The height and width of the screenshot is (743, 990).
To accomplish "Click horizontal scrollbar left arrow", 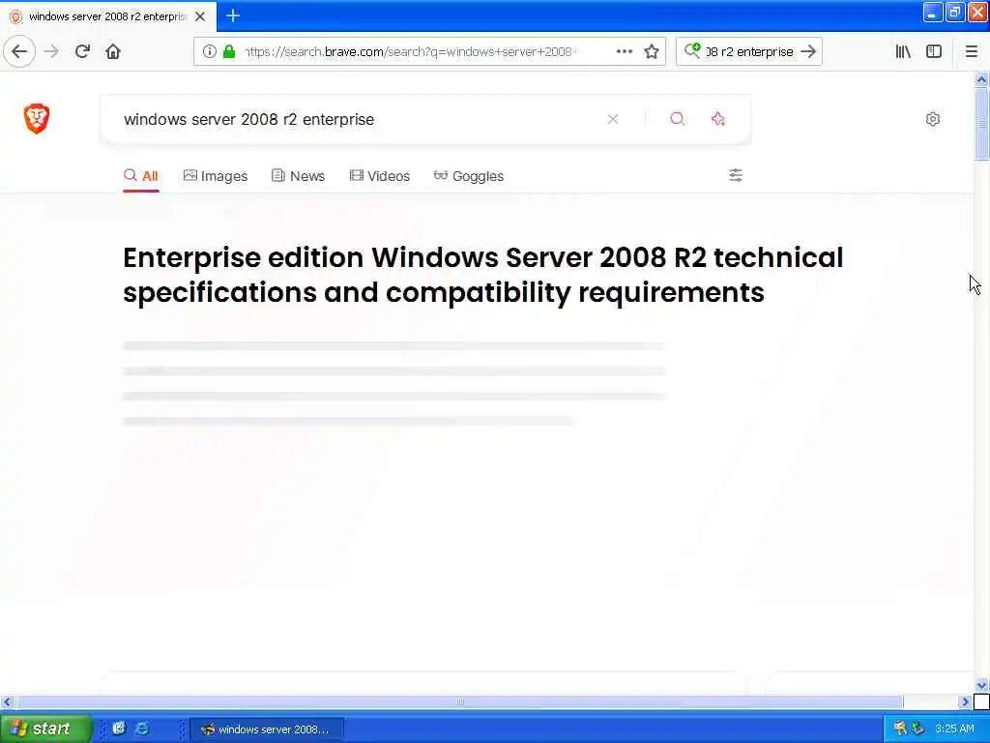I will [x=7, y=702].
